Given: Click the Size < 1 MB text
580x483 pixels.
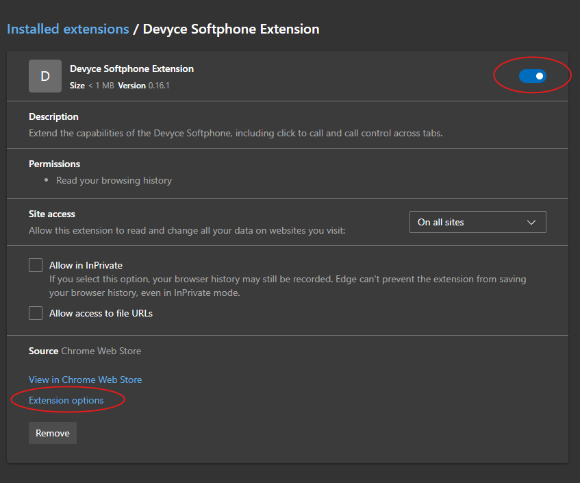Looking at the screenshot, I should (92, 86).
